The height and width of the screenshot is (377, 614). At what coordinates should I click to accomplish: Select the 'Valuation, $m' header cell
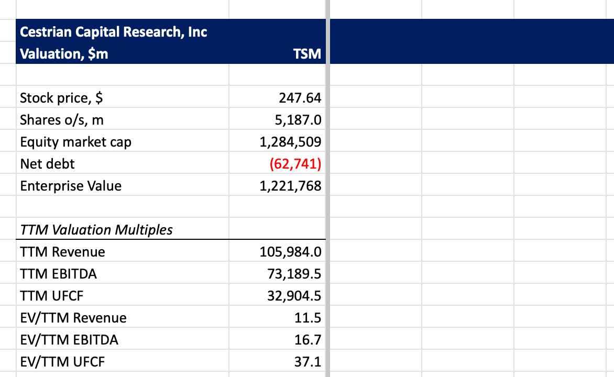[x=122, y=53]
